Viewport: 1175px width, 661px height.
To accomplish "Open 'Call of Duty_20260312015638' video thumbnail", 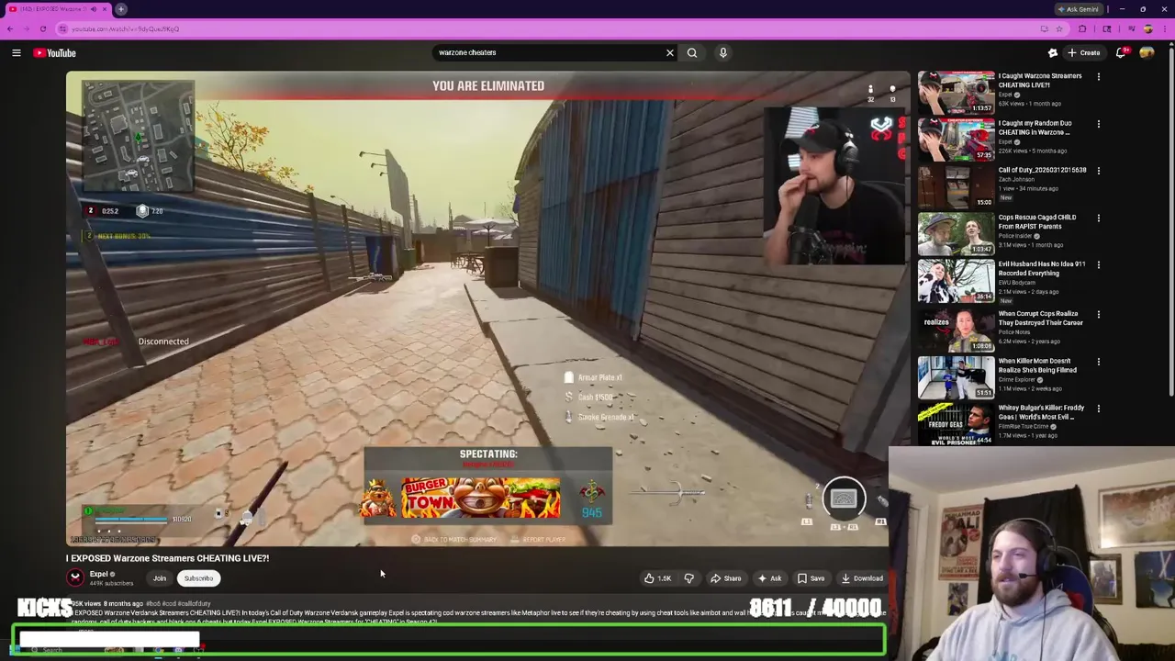I will click(956, 186).
